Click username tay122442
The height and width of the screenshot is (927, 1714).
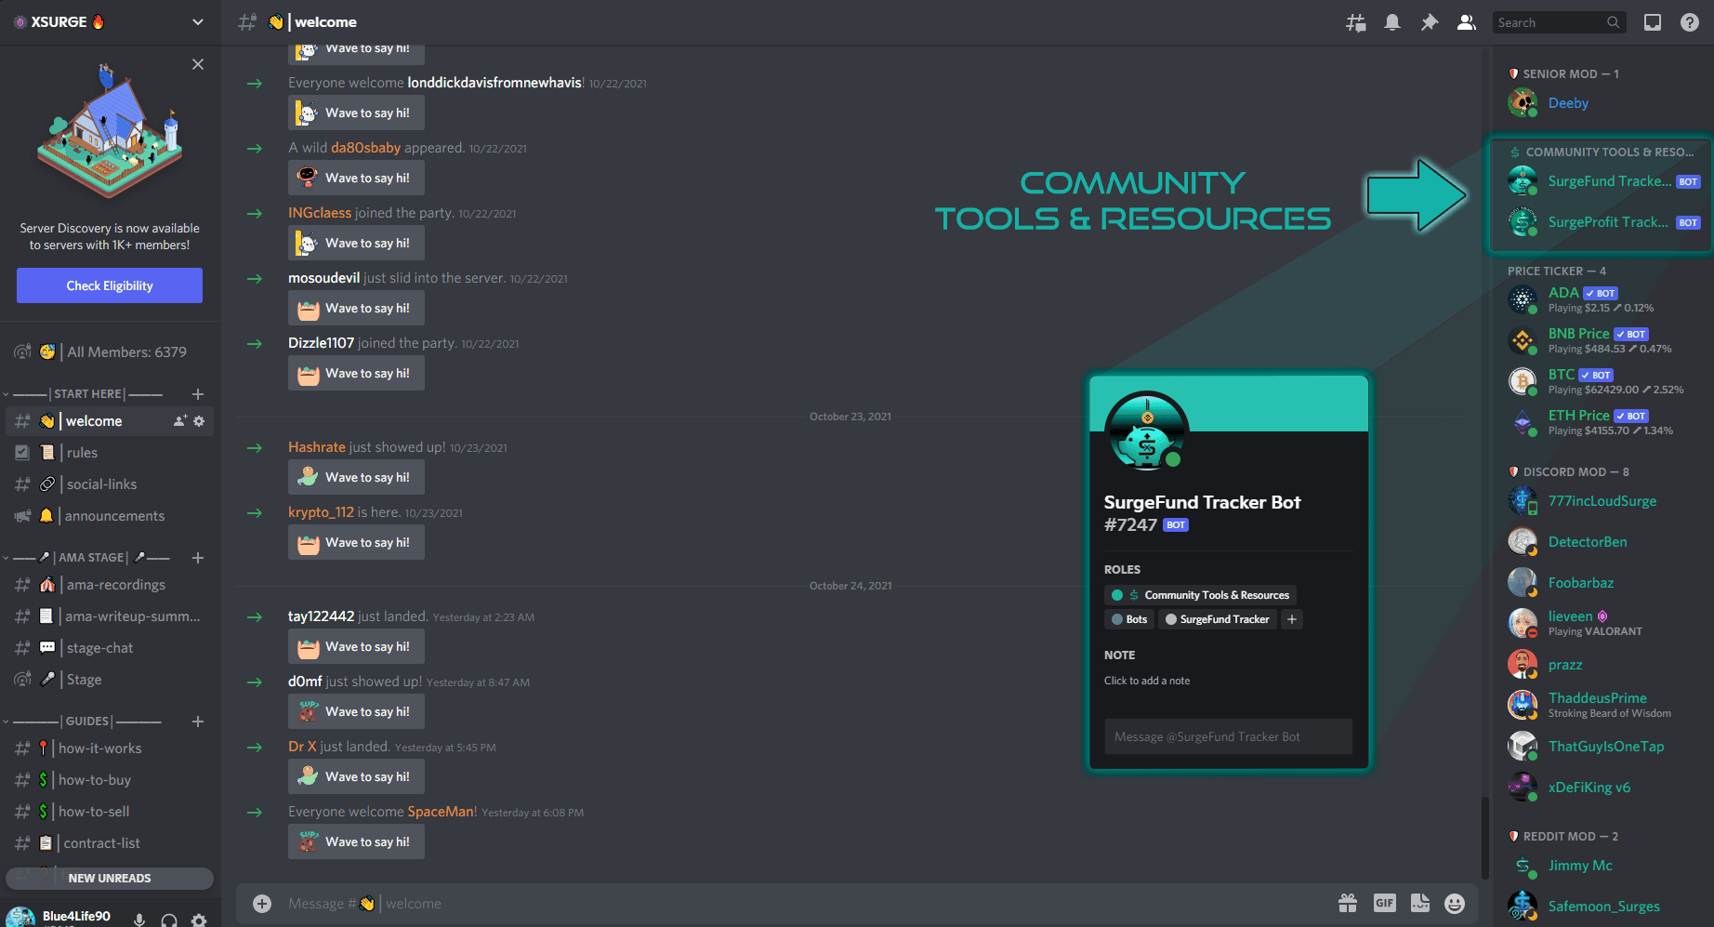pyautogui.click(x=321, y=616)
